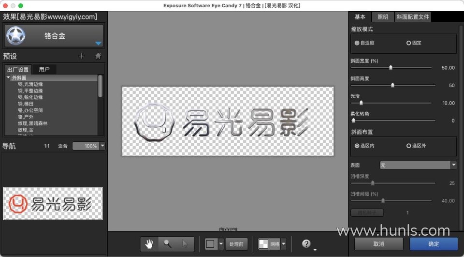The image size is (464, 257).
Task: Click the 100% zoom value field
Action: (86, 146)
